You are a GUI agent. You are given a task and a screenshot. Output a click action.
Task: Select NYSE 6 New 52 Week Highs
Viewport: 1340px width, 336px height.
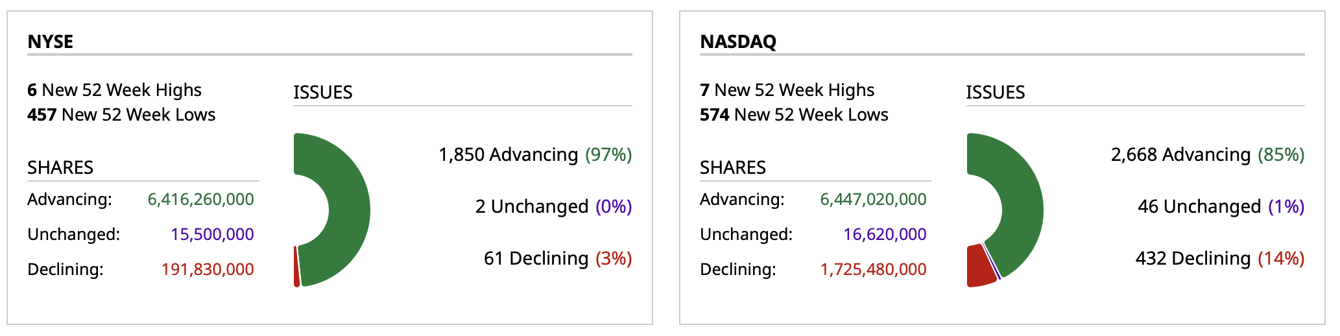(114, 90)
